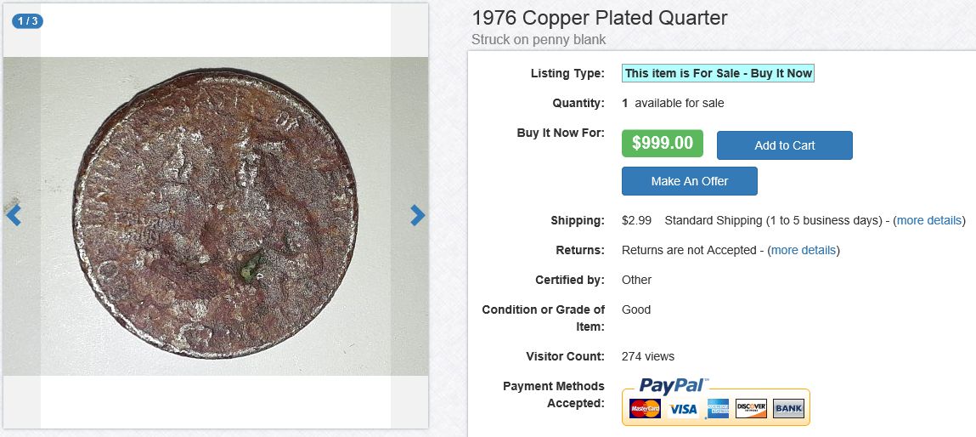Click the previous image left arrow
This screenshot has width=976, height=437.
[x=14, y=215]
